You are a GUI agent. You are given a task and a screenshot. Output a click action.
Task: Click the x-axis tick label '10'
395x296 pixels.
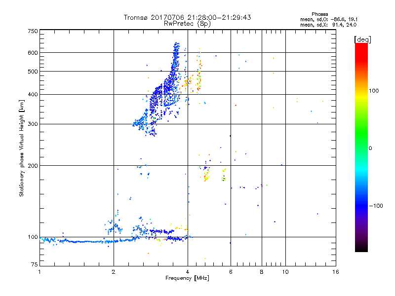tap(285, 272)
